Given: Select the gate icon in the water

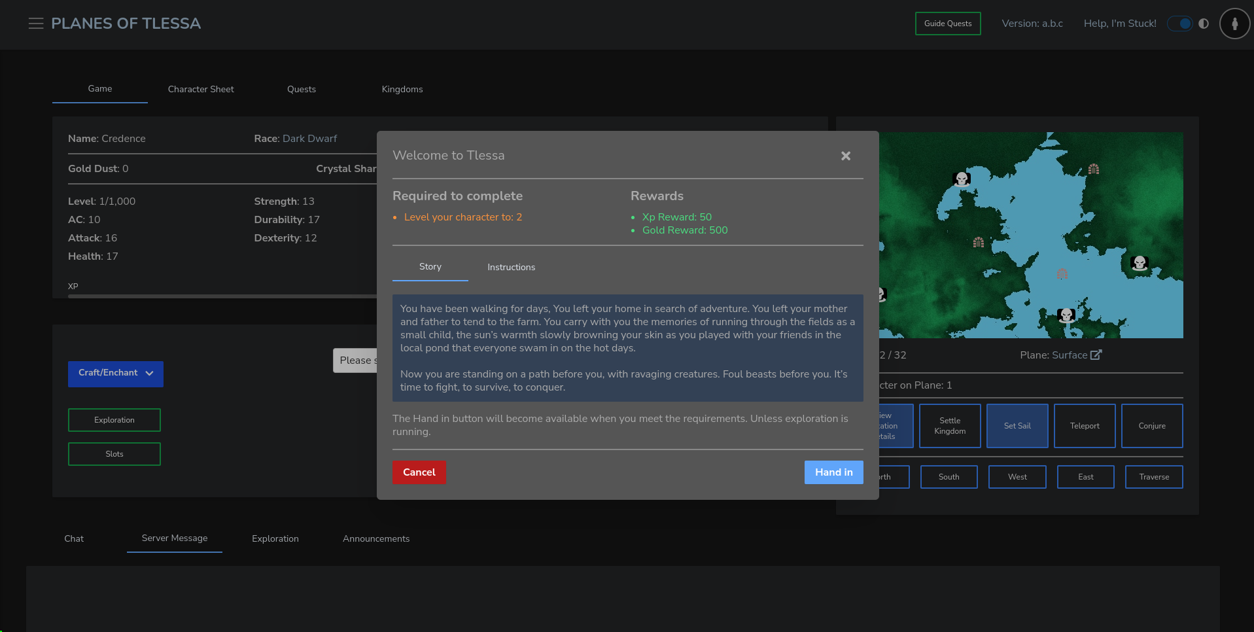Looking at the screenshot, I should 1062,273.
